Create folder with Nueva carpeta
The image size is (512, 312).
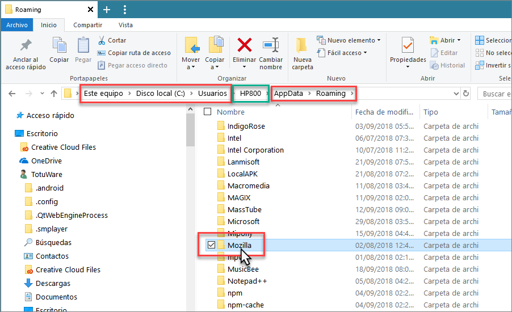[x=303, y=53]
